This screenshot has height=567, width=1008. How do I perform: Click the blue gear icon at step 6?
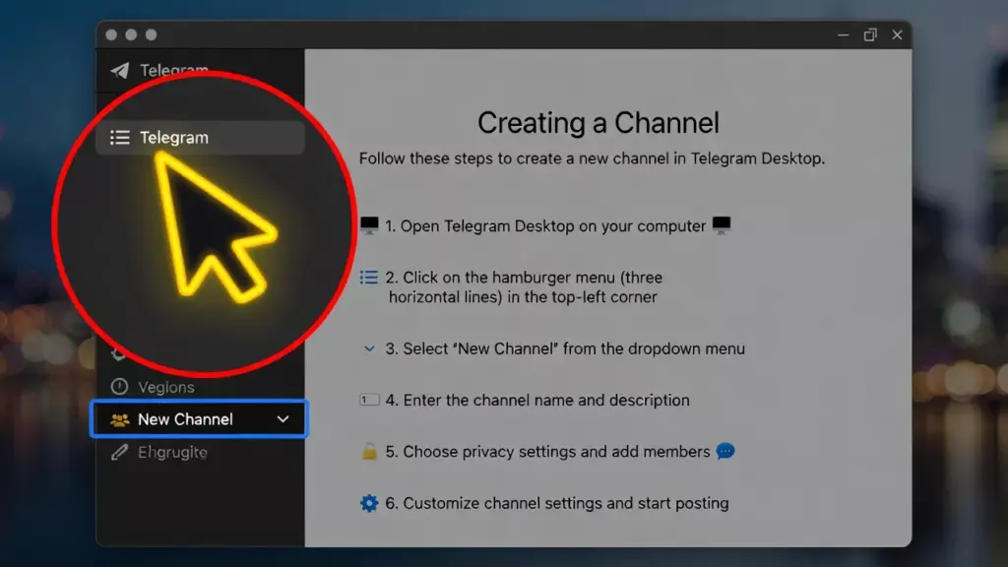click(x=369, y=503)
